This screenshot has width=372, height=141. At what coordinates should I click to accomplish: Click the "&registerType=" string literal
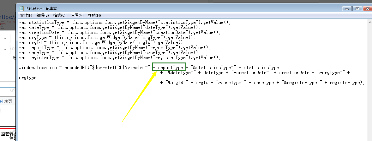302,83
